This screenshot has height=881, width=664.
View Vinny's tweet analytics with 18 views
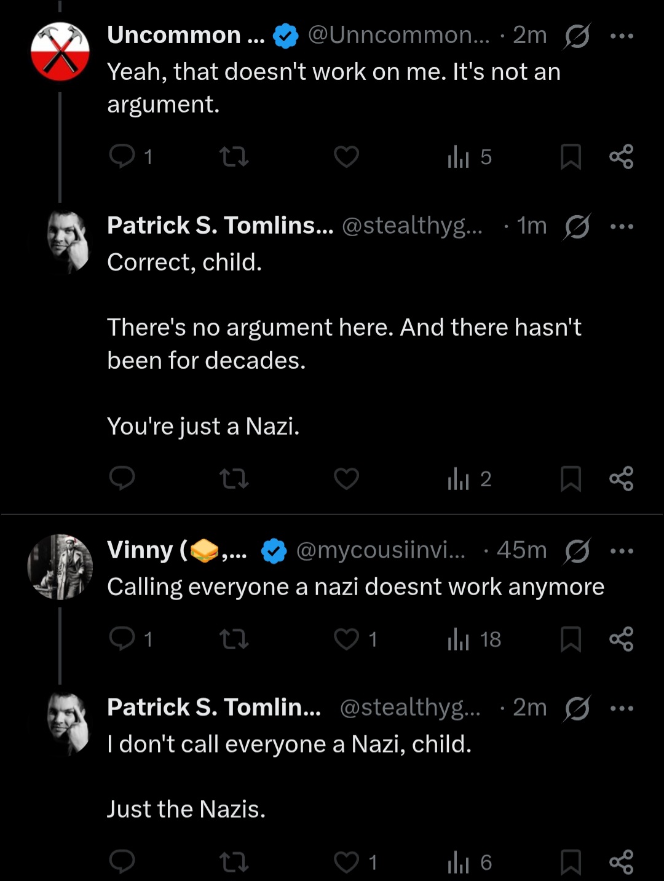[x=474, y=639]
